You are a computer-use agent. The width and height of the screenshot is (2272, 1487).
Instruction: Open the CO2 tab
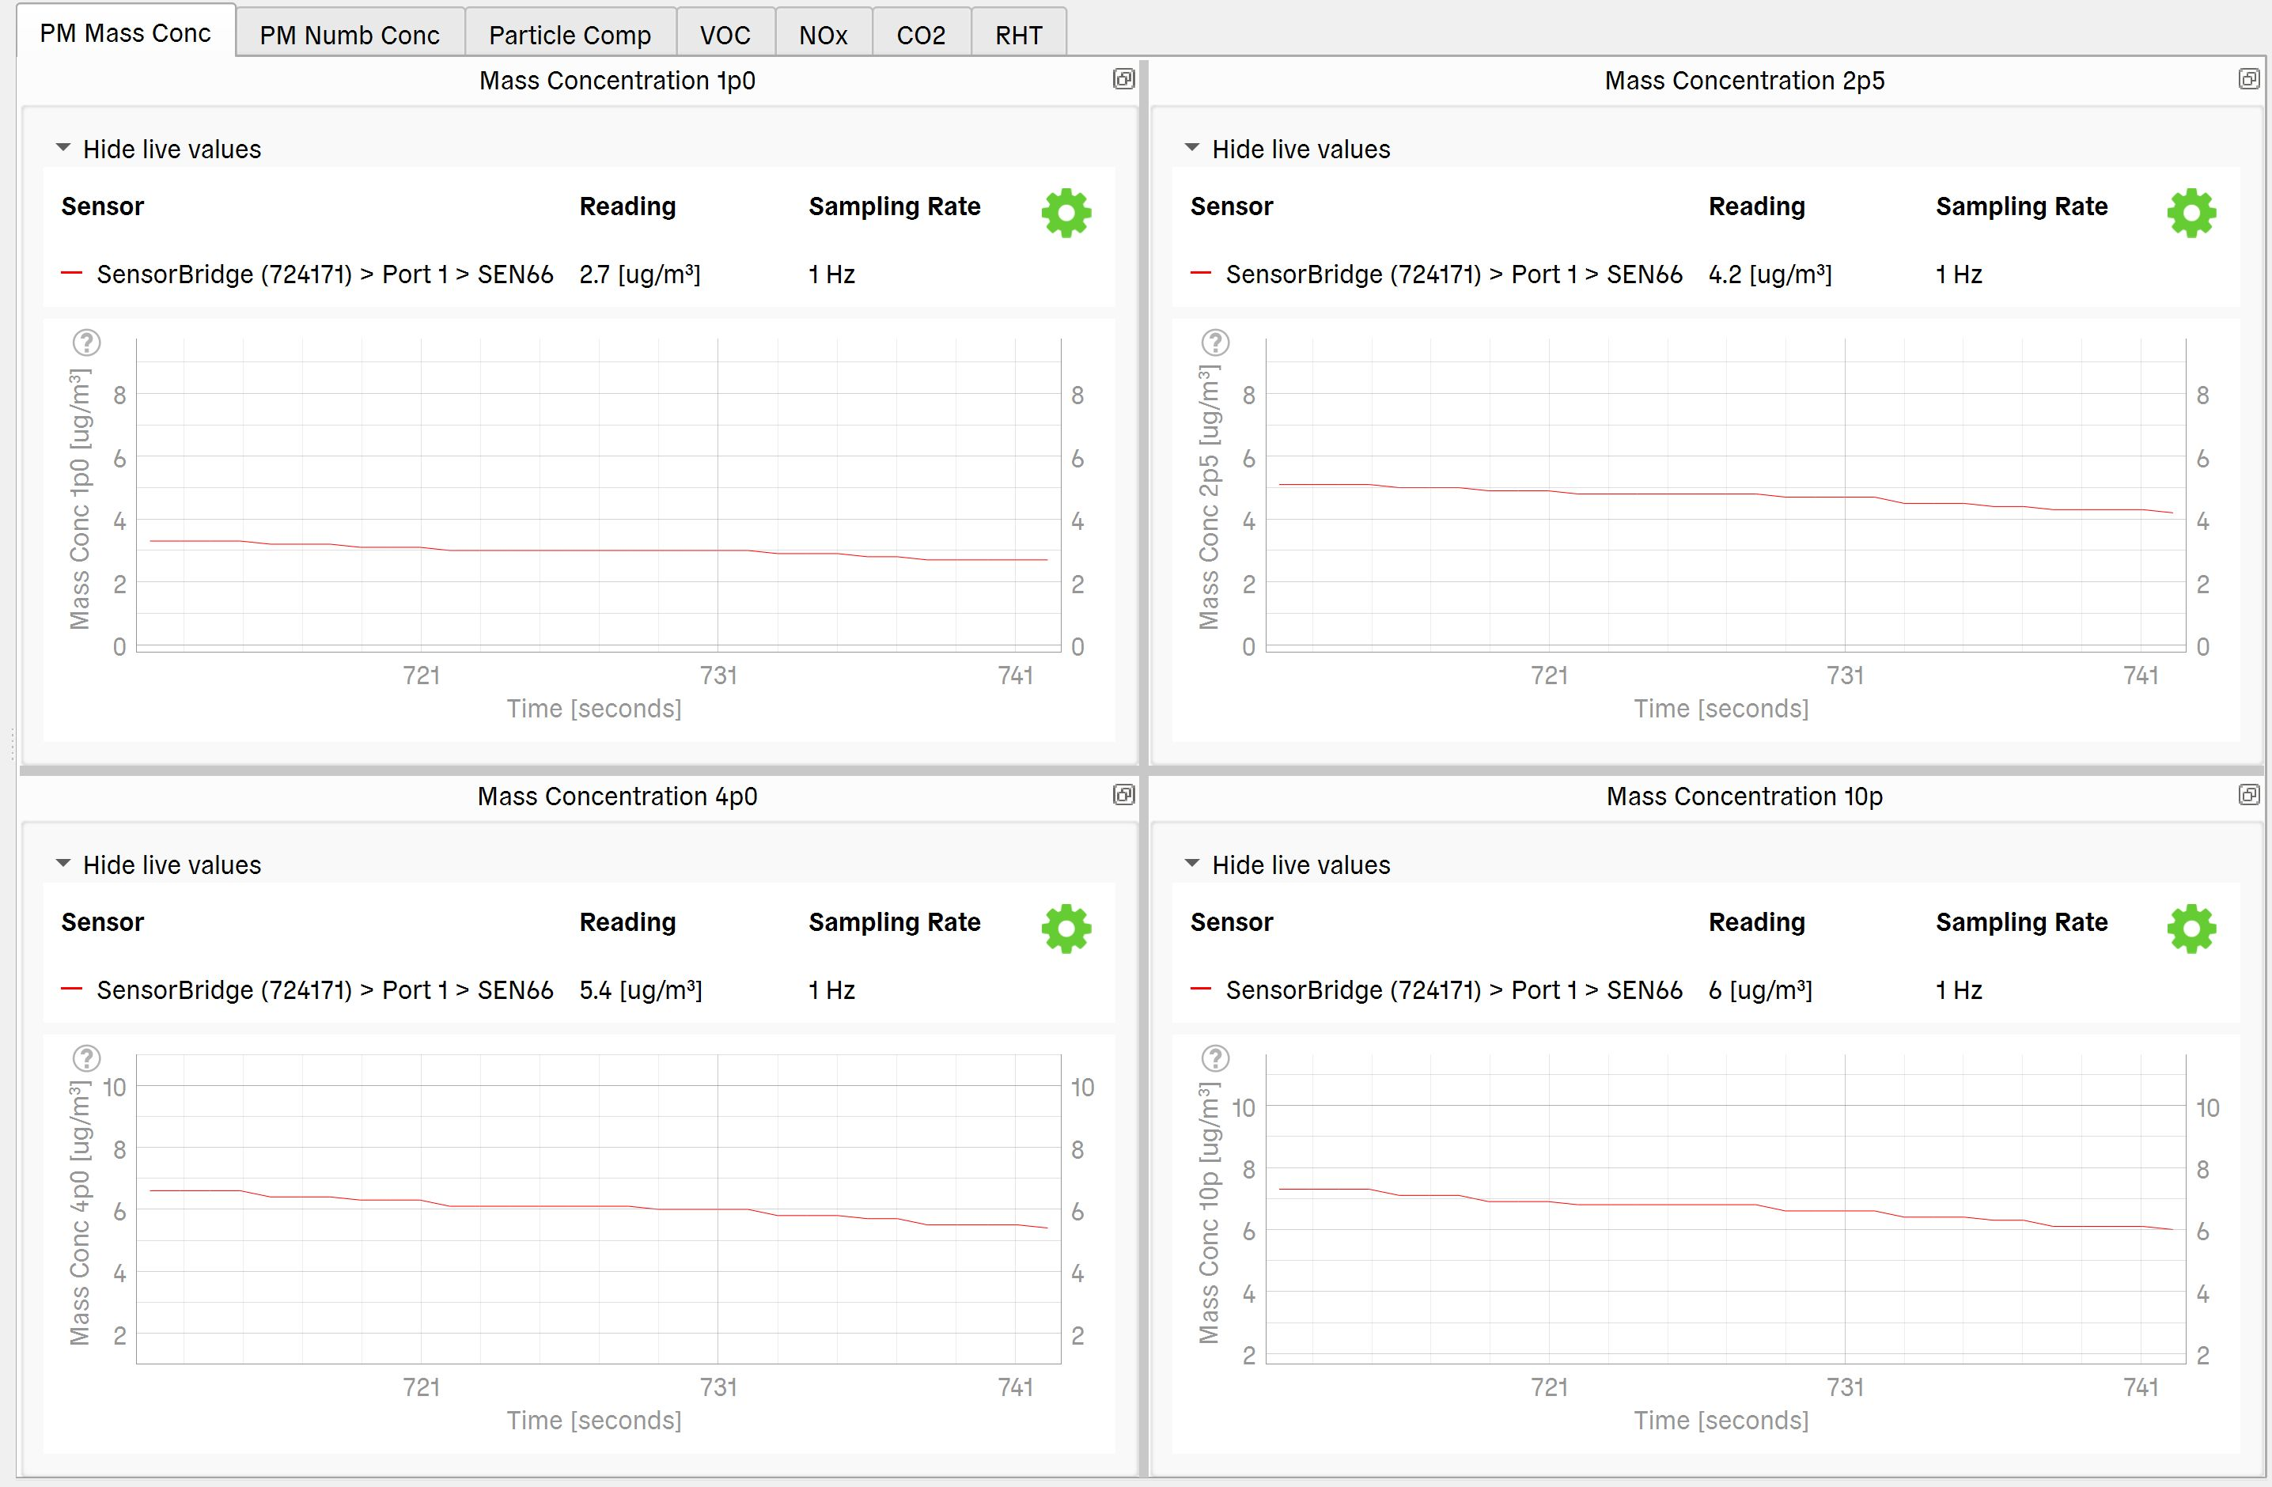(920, 36)
